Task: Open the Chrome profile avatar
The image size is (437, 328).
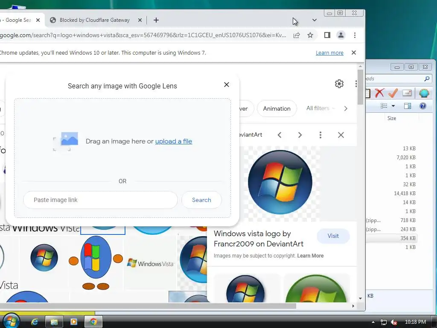Action: (341, 35)
